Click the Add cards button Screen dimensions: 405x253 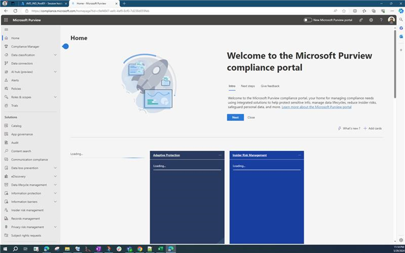(x=372, y=129)
